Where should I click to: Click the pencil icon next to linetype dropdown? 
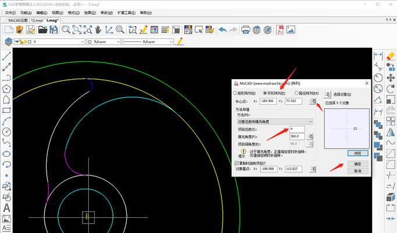coord(180,41)
